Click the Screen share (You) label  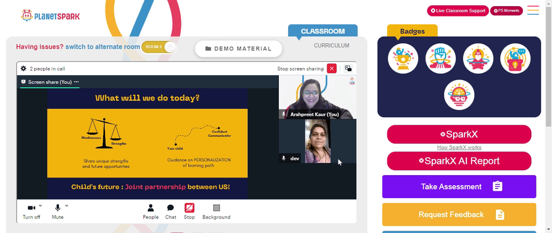coord(50,82)
